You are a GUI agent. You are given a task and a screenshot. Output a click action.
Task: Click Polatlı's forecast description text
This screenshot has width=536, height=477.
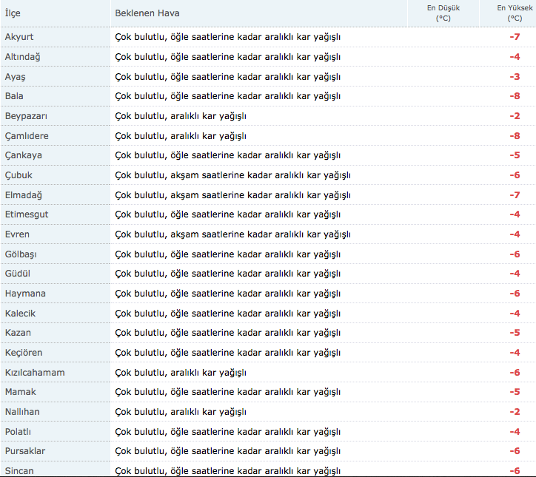click(x=227, y=431)
